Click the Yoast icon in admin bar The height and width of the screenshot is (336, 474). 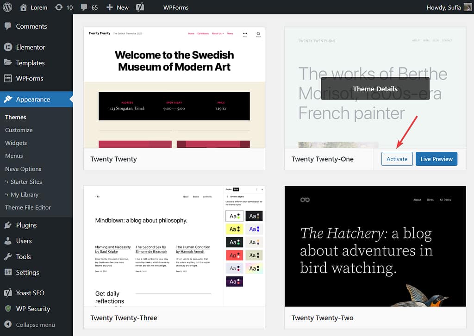140,7
